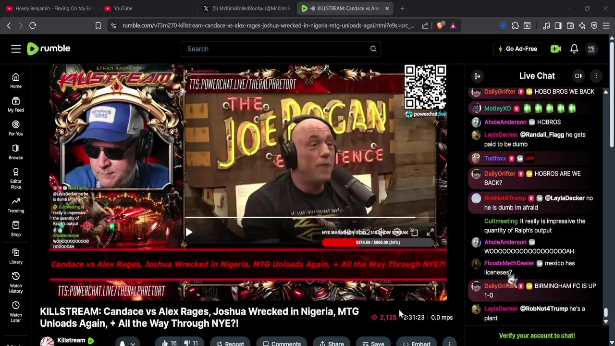615x346 pixels.
Task: Pop out the Live Chat window
Action: coord(578,76)
